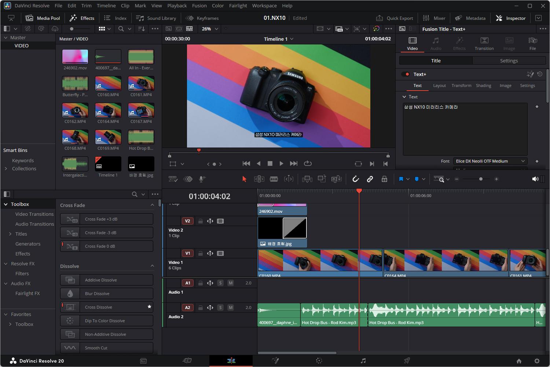Solo the A2 audio track
Image resolution: width=550 pixels, height=367 pixels.
(220, 308)
